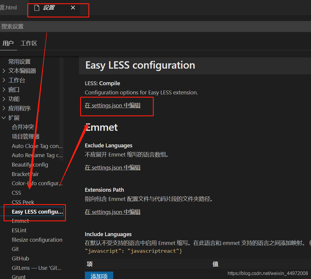Viewport: 311px width, 279px height.
Task: Select Easy LESS configuration in tree
Action: tap(37, 212)
